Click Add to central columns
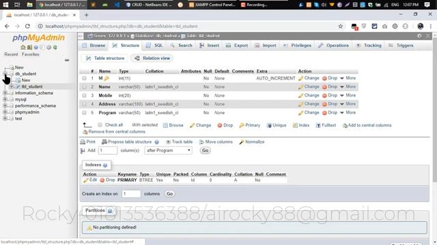The width and height of the screenshot is (437, 245). pos(367,125)
